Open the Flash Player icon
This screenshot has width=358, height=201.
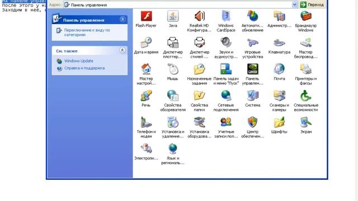[146, 16]
